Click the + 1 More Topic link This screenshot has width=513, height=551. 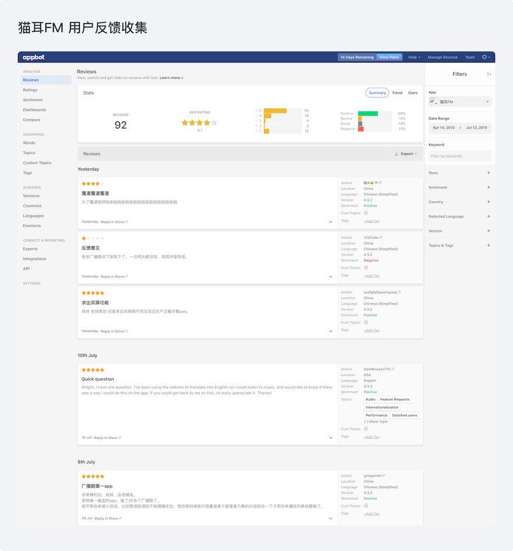[376, 421]
